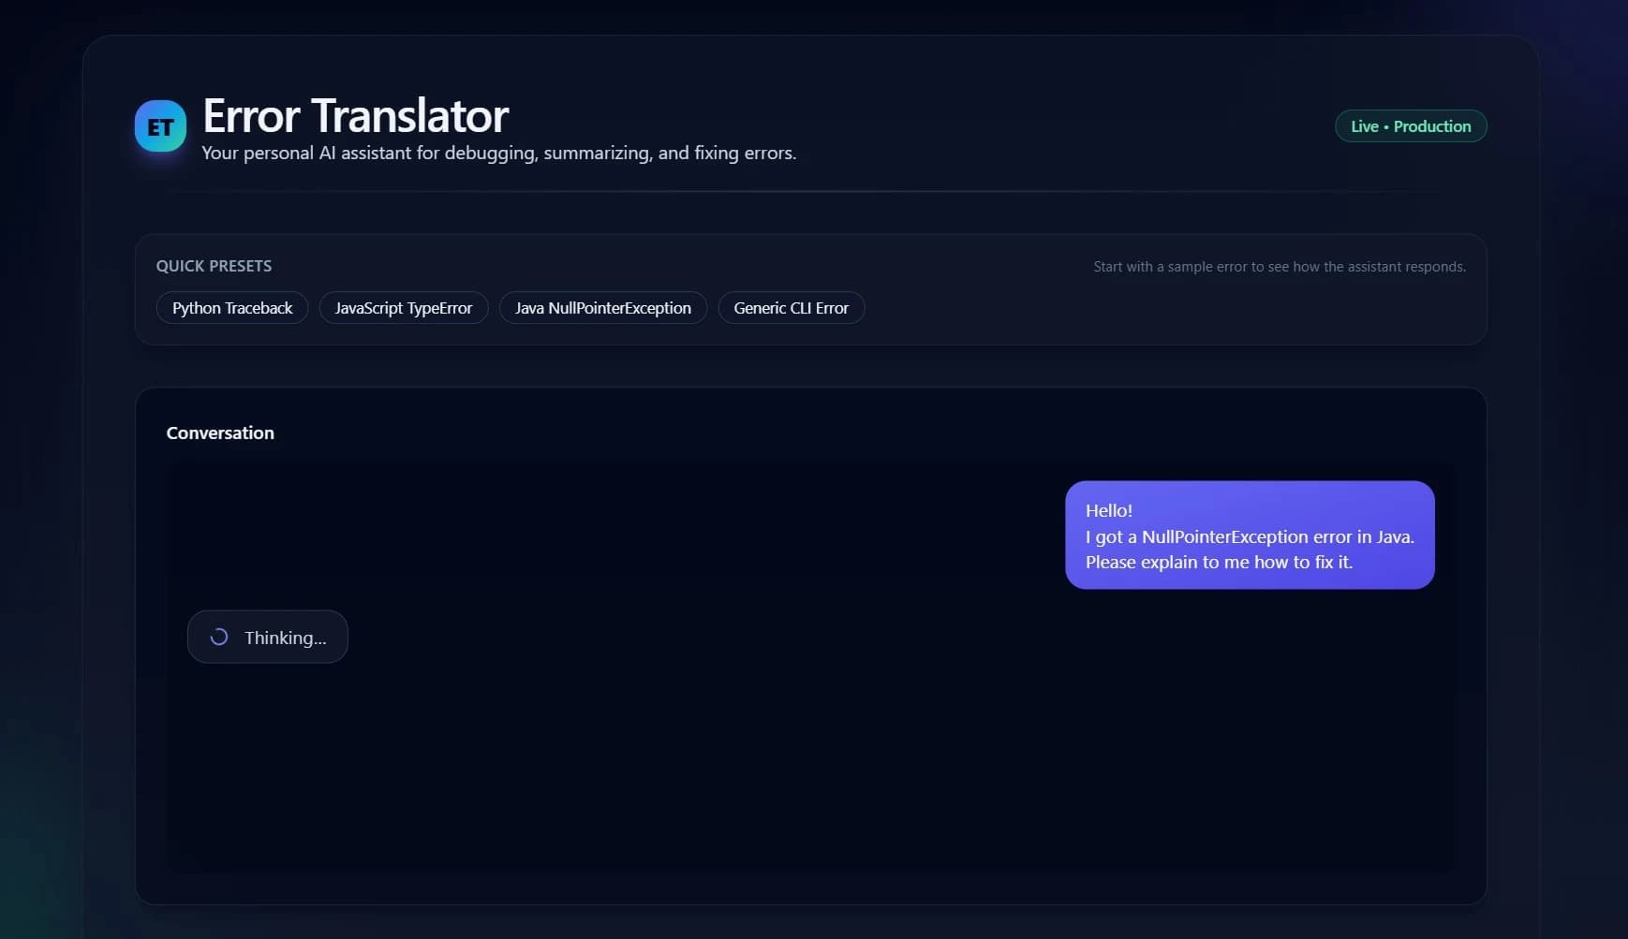Click the sample error hint text
The height and width of the screenshot is (939, 1628).
click(x=1280, y=266)
